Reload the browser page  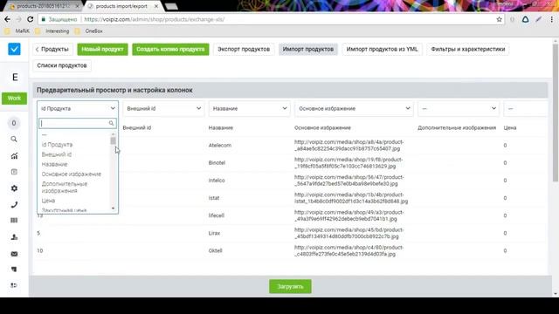point(31,19)
